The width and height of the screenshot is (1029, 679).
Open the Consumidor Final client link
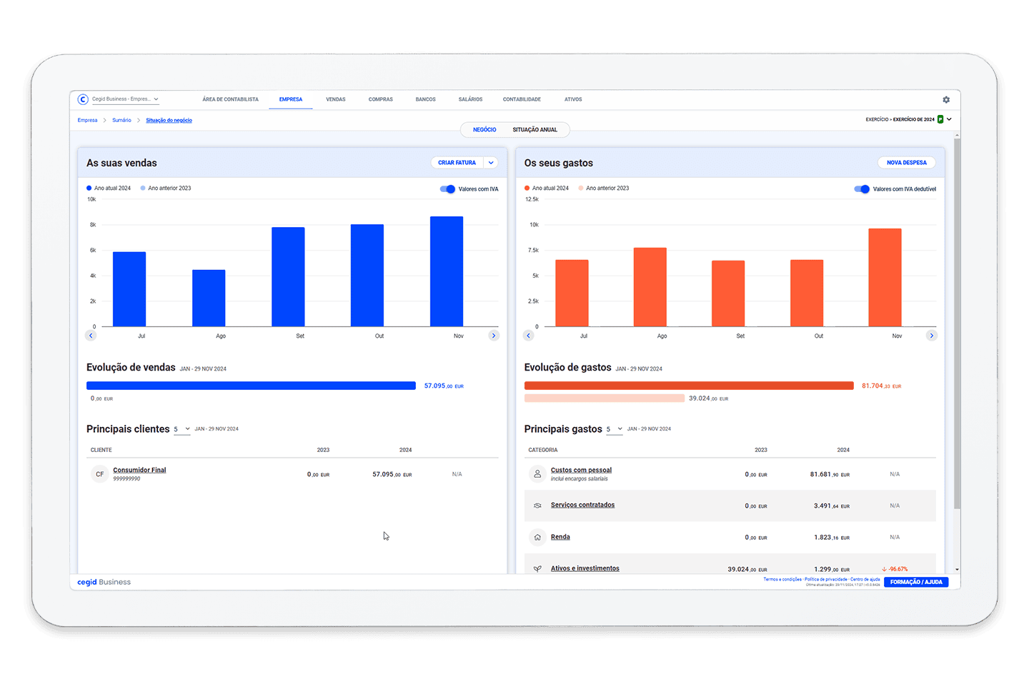click(x=139, y=470)
